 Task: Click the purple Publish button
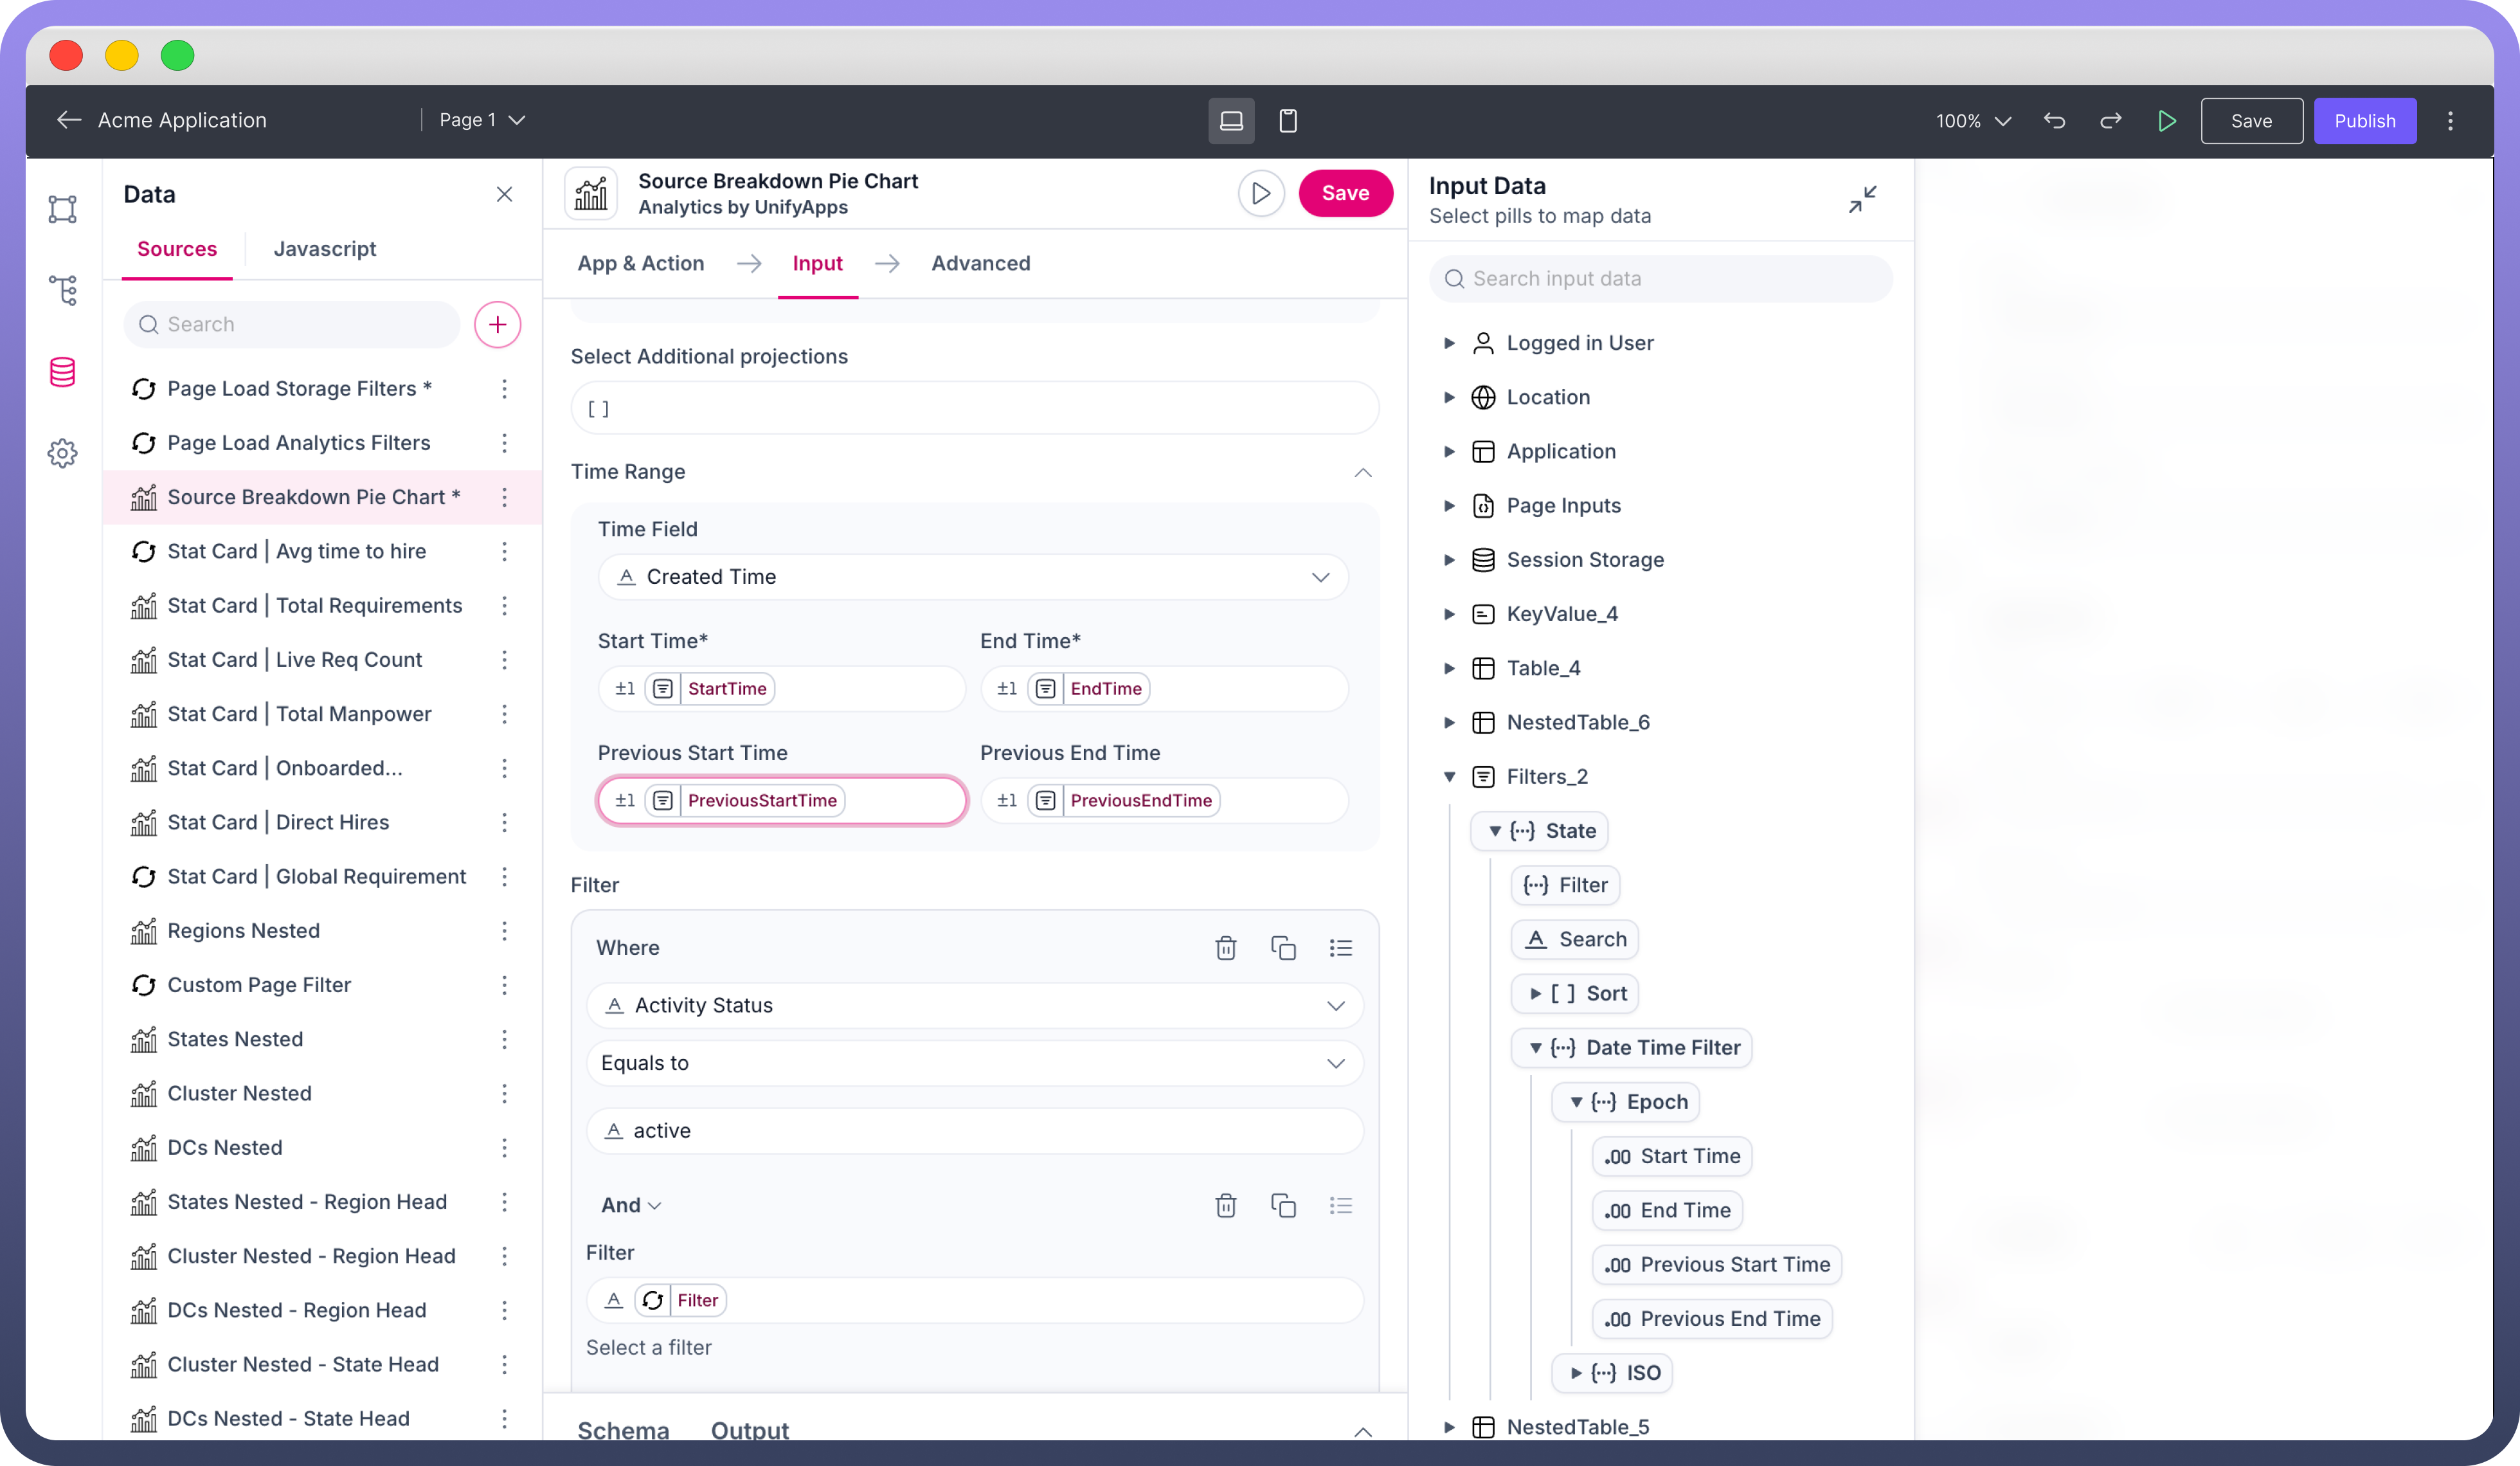2364,121
